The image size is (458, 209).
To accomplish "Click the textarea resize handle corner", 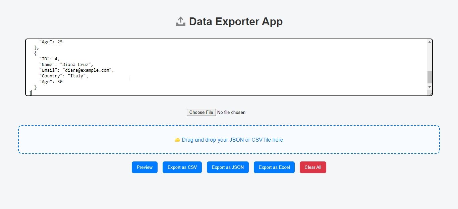I will 430,93.
